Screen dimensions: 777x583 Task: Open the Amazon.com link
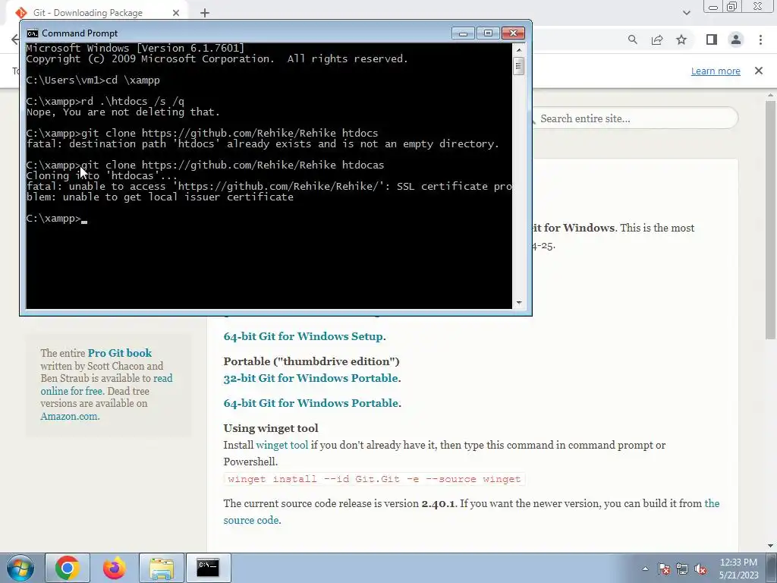coord(69,416)
